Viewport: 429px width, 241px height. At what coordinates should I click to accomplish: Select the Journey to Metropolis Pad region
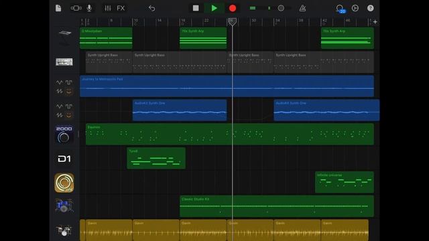pyautogui.click(x=227, y=86)
